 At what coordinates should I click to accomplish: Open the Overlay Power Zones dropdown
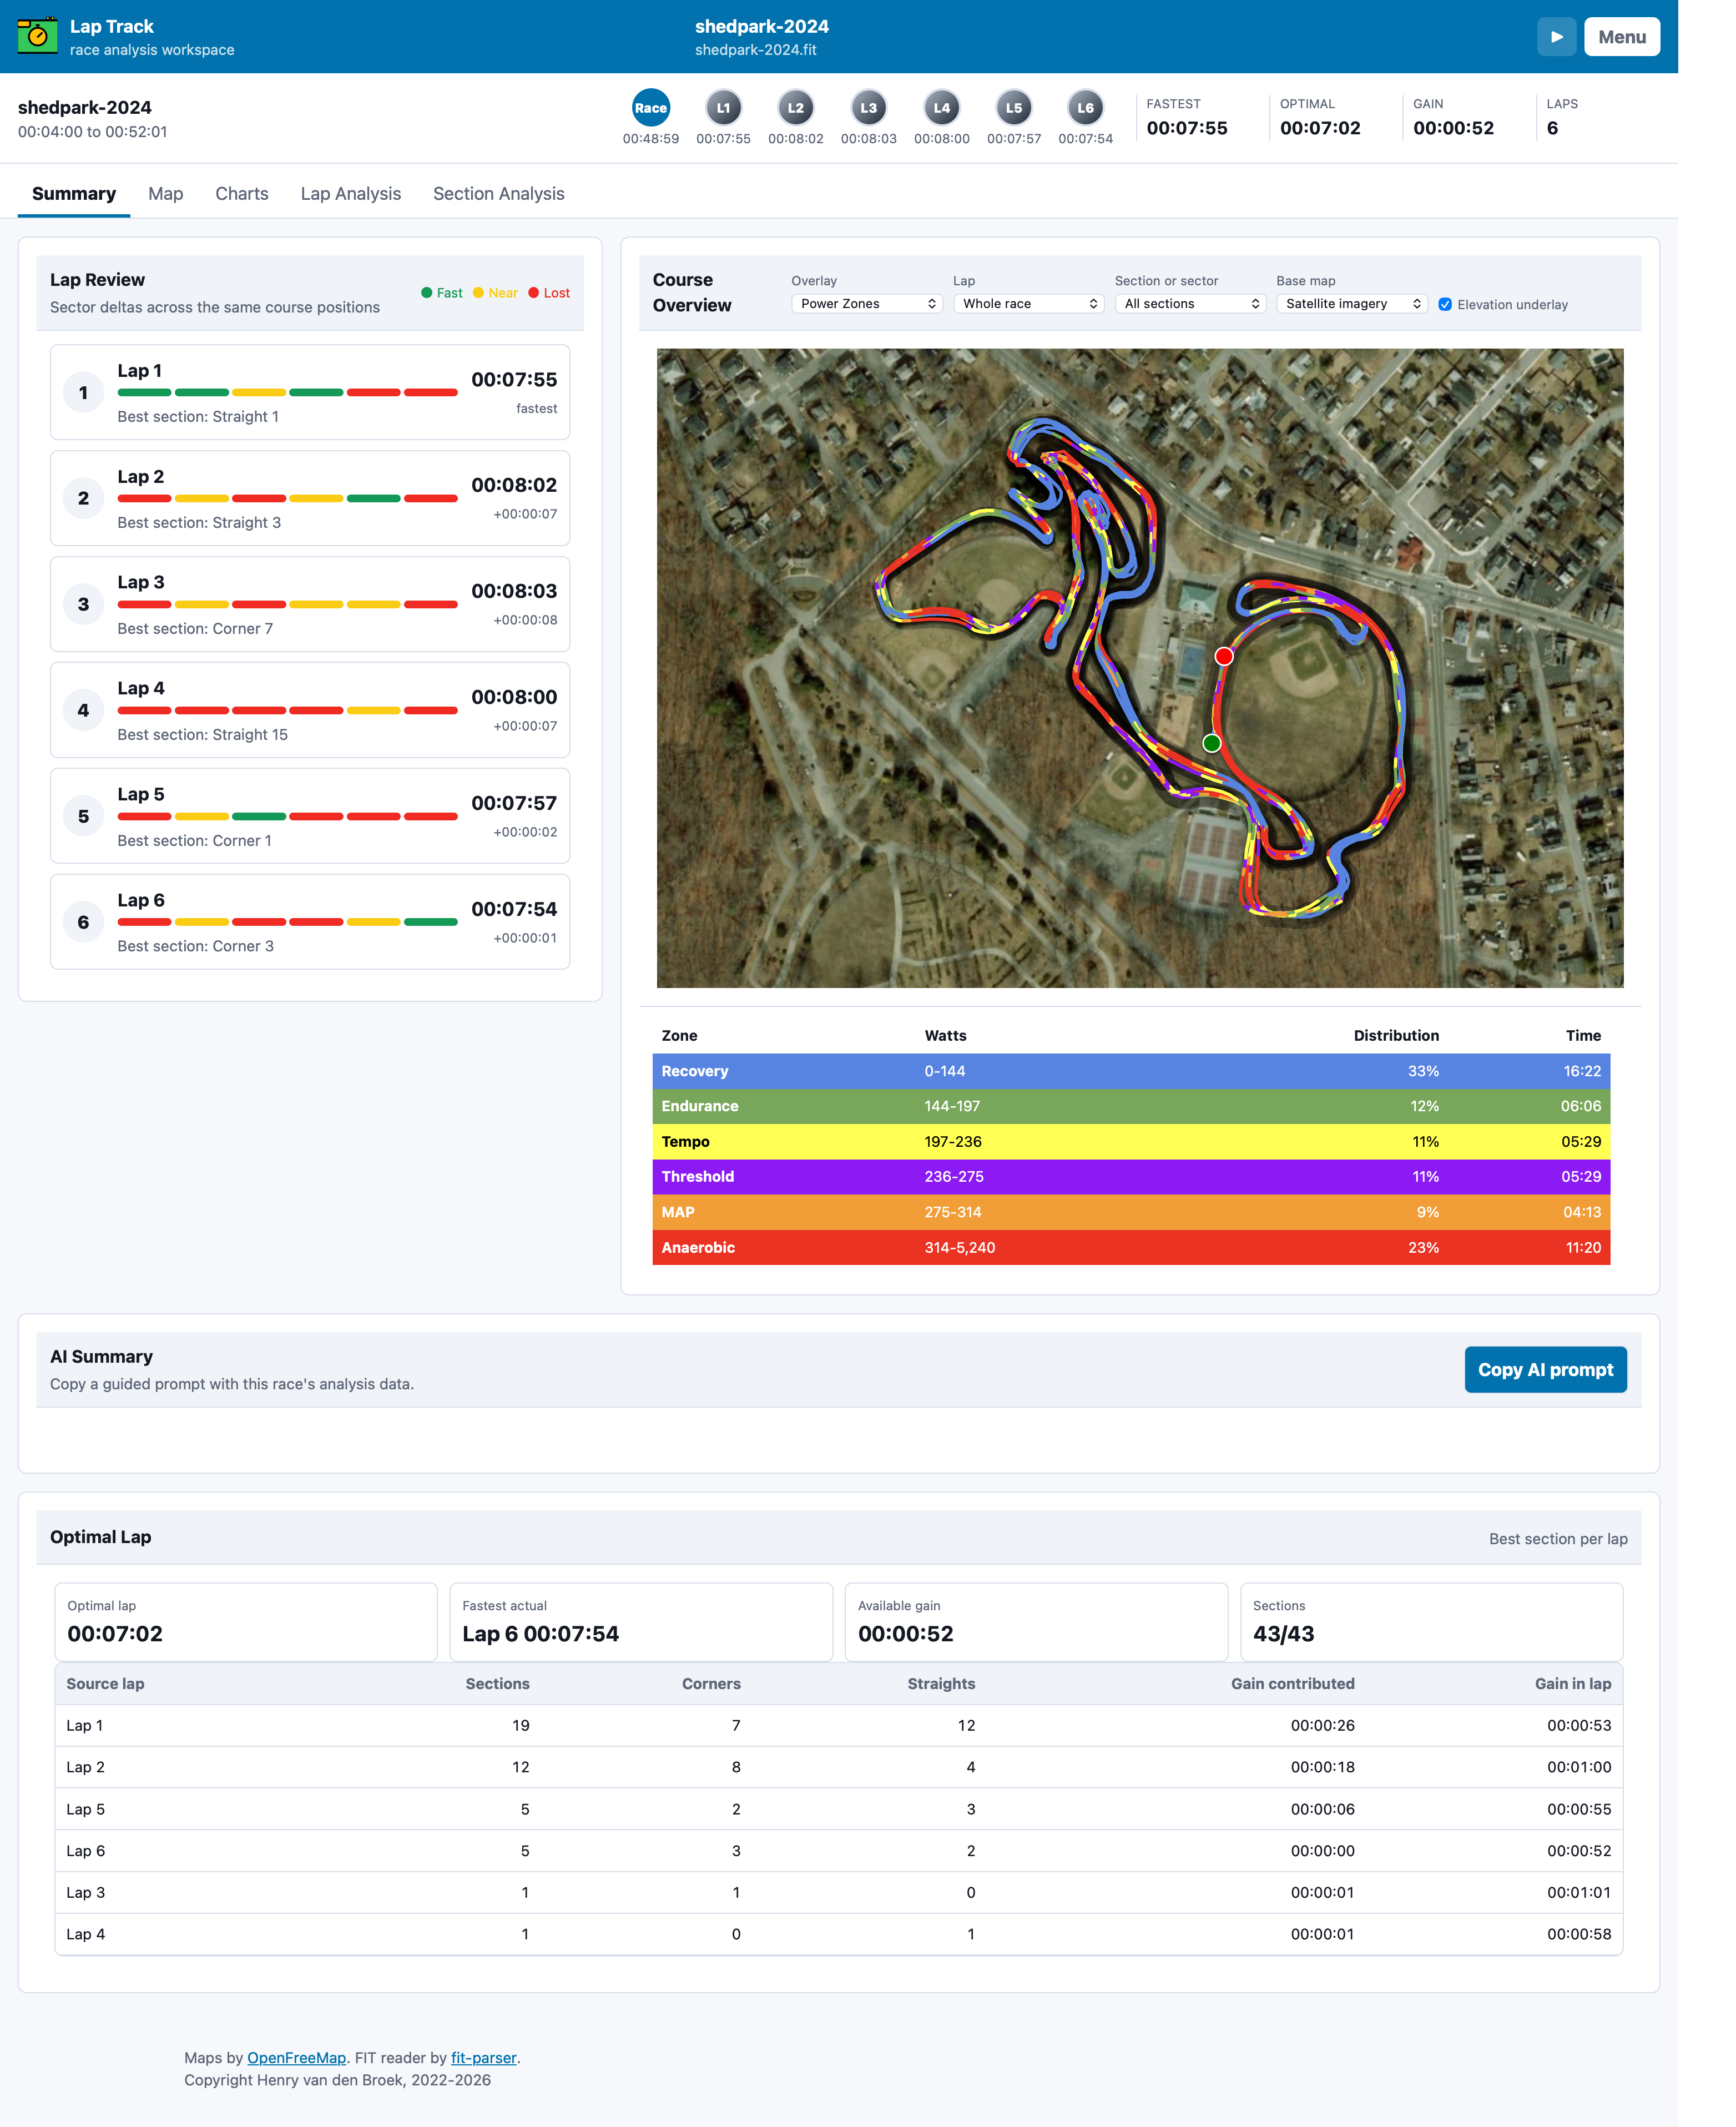point(867,304)
